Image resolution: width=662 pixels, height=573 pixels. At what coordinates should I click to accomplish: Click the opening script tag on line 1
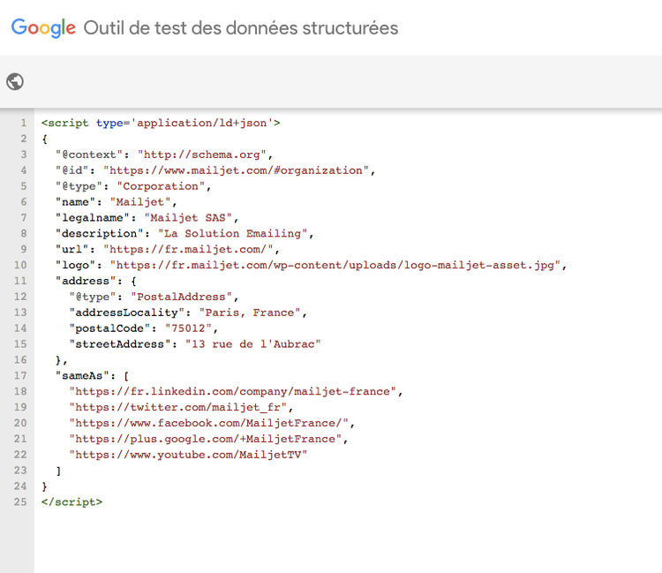click(161, 123)
